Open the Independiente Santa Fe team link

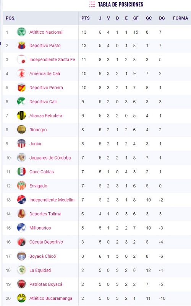click(52, 60)
